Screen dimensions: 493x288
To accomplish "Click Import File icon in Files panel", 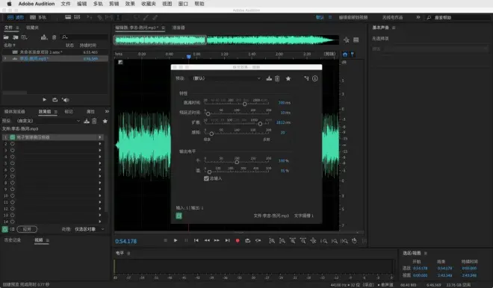I will tap(15, 37).
